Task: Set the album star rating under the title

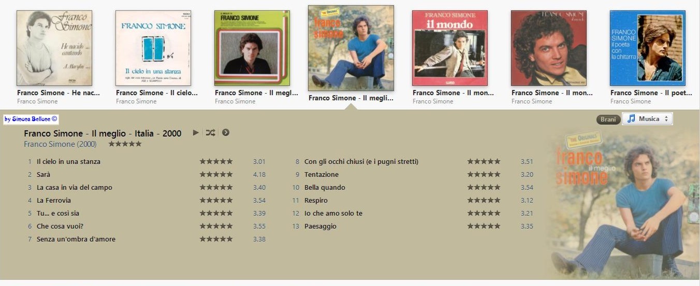Action: click(125, 144)
